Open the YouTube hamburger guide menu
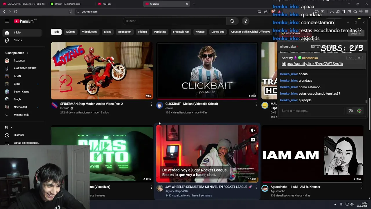The width and height of the screenshot is (371, 209). tap(7, 21)
